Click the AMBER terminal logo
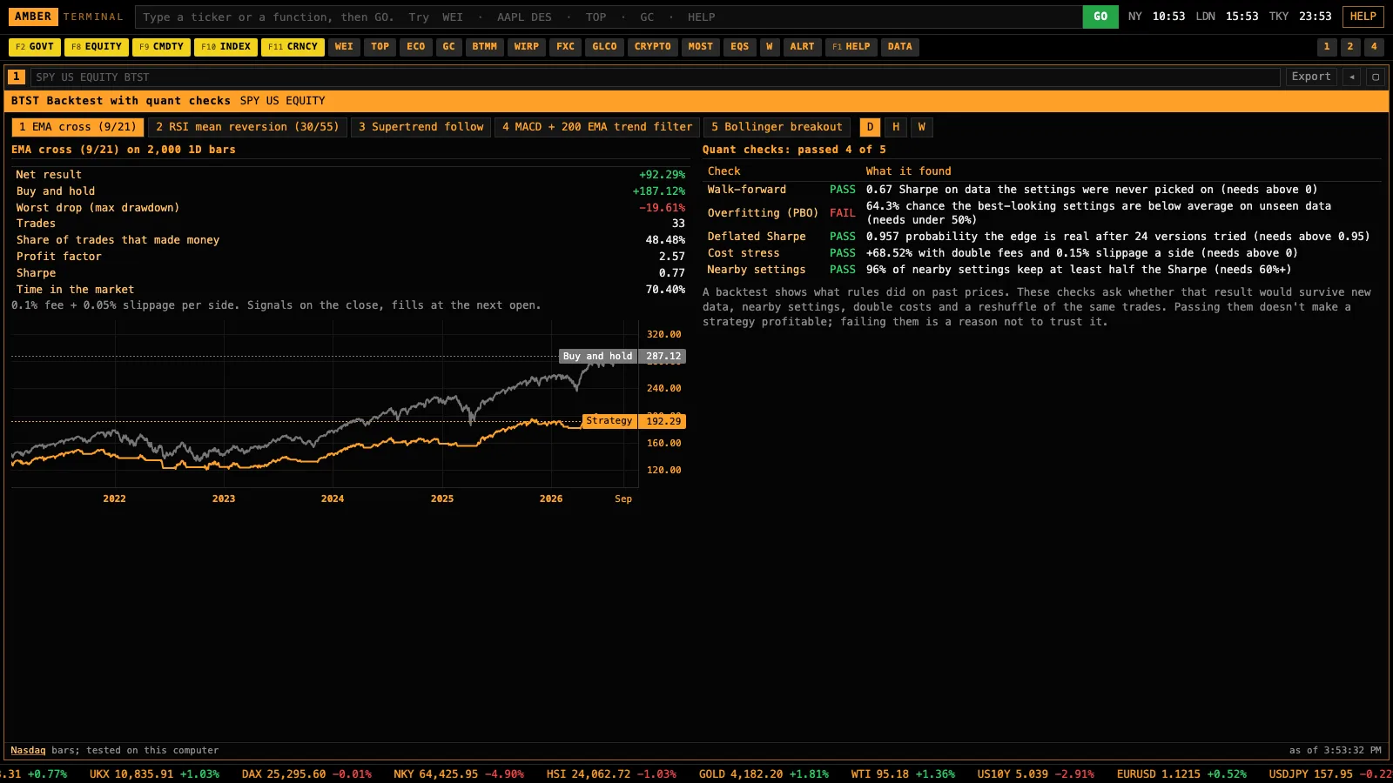This screenshot has height=783, width=1393. 33,17
